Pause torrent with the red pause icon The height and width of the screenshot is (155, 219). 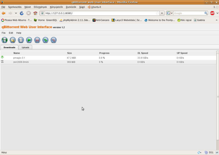point(37,40)
